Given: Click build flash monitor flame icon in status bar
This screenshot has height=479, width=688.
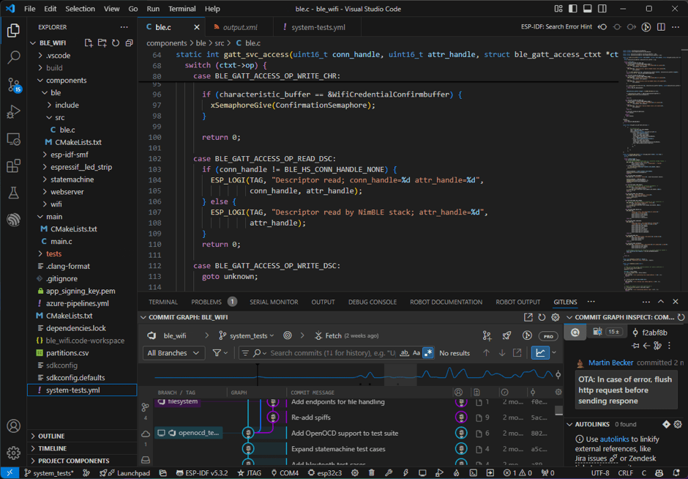Looking at the screenshot, I should (x=456, y=473).
